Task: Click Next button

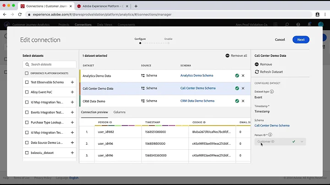Action: click(301, 39)
